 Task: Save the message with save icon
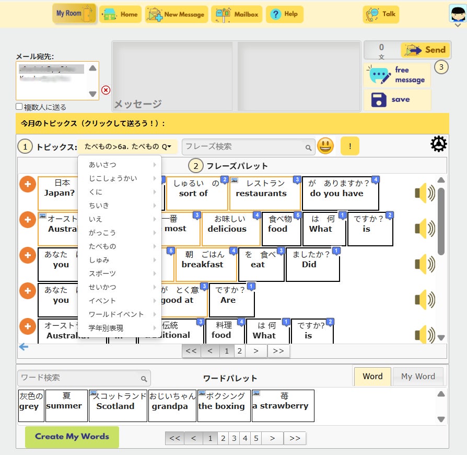pyautogui.click(x=397, y=99)
